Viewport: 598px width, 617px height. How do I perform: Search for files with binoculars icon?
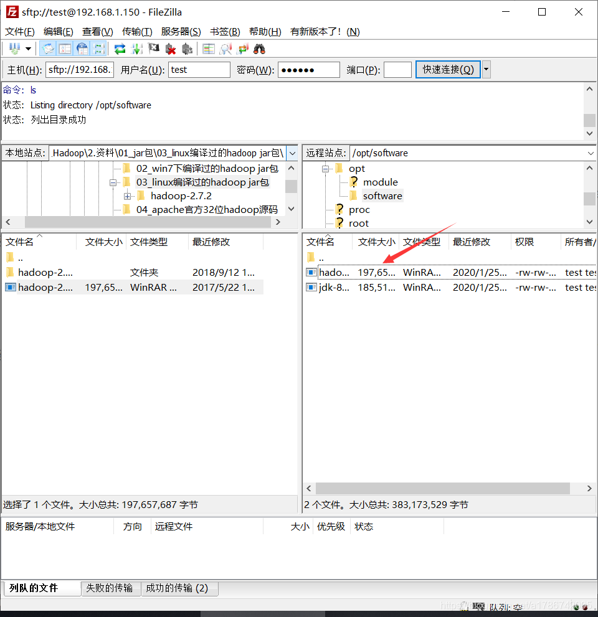259,49
